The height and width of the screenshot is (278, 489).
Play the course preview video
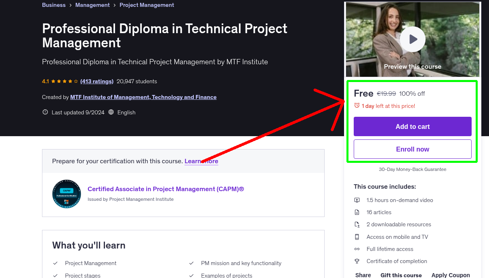click(413, 39)
